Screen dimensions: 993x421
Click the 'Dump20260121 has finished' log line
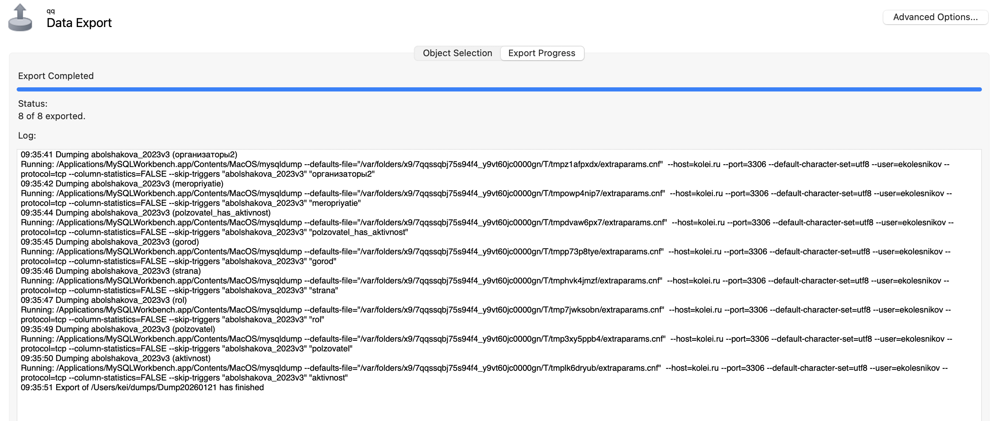(142, 387)
